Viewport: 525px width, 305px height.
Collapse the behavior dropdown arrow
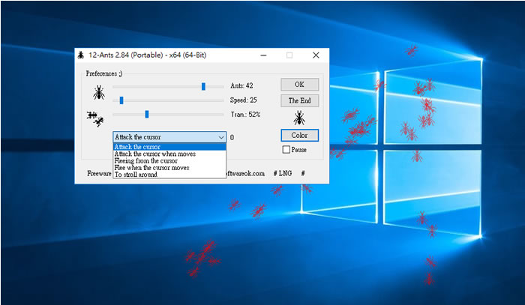click(x=221, y=137)
